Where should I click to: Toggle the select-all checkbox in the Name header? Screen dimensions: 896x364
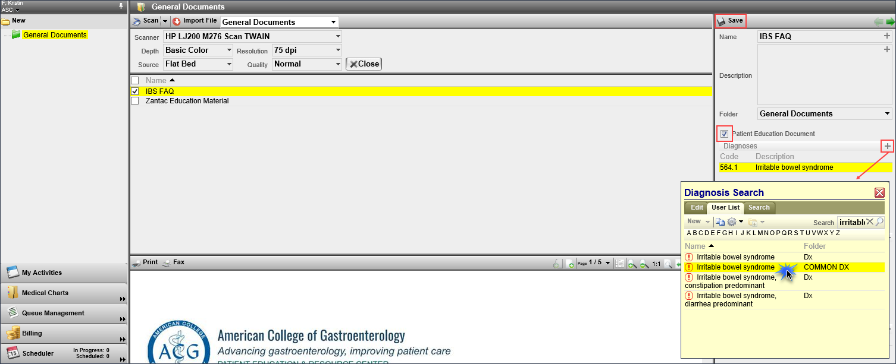pyautogui.click(x=135, y=80)
